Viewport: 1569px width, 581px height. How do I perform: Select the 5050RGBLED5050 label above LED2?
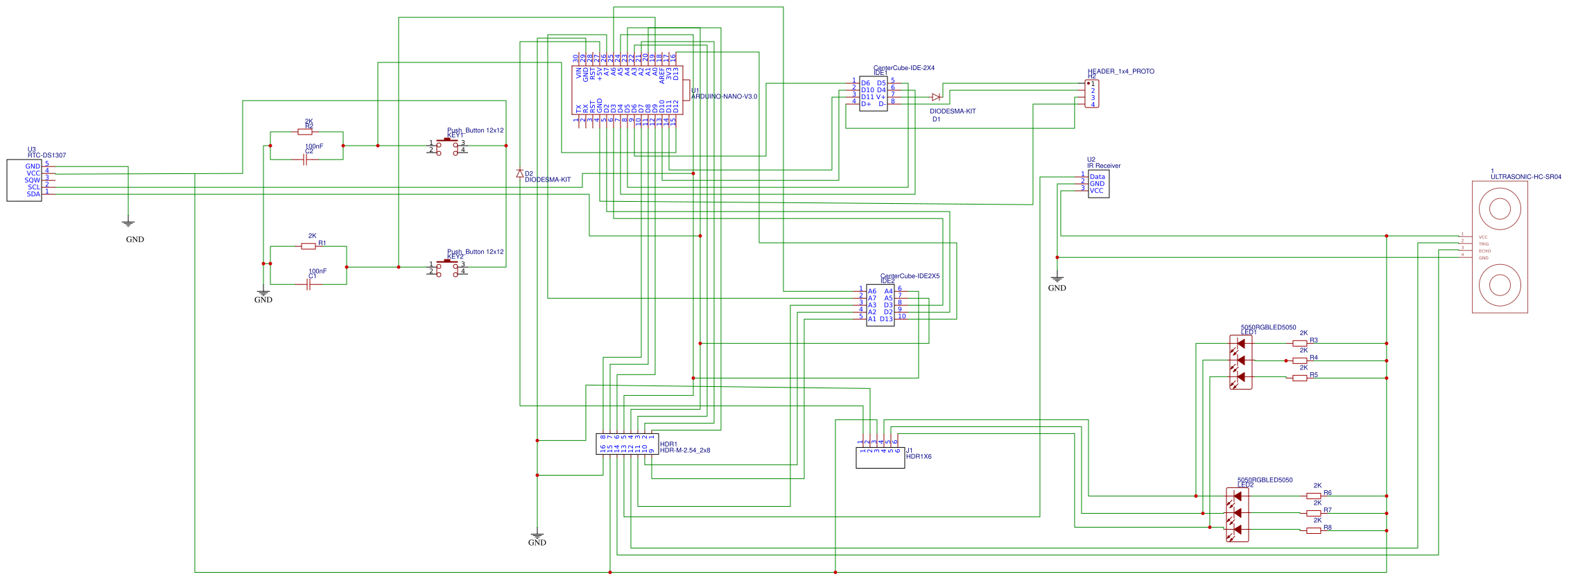[1265, 480]
